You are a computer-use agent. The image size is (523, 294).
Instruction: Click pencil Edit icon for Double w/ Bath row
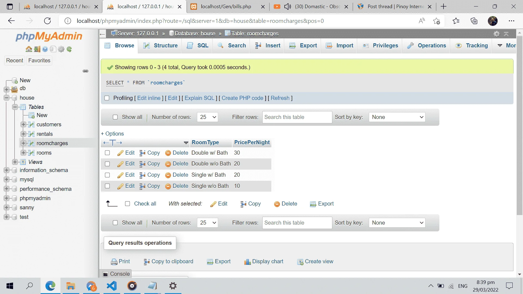click(x=120, y=153)
